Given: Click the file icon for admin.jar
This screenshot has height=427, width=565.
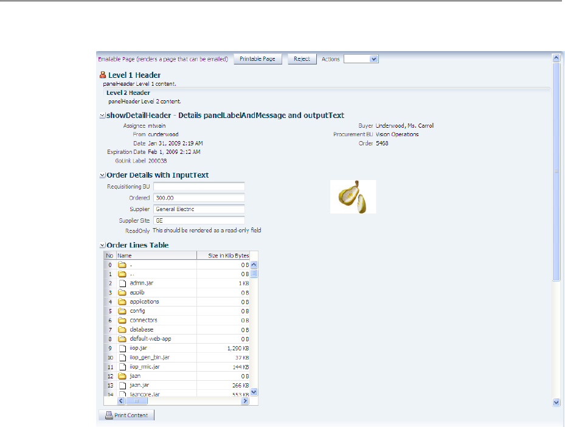Looking at the screenshot, I should coord(122,283).
